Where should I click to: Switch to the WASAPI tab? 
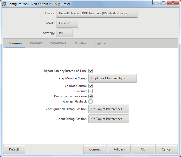point(36,43)
